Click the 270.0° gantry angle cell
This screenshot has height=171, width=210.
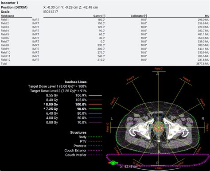101,52
